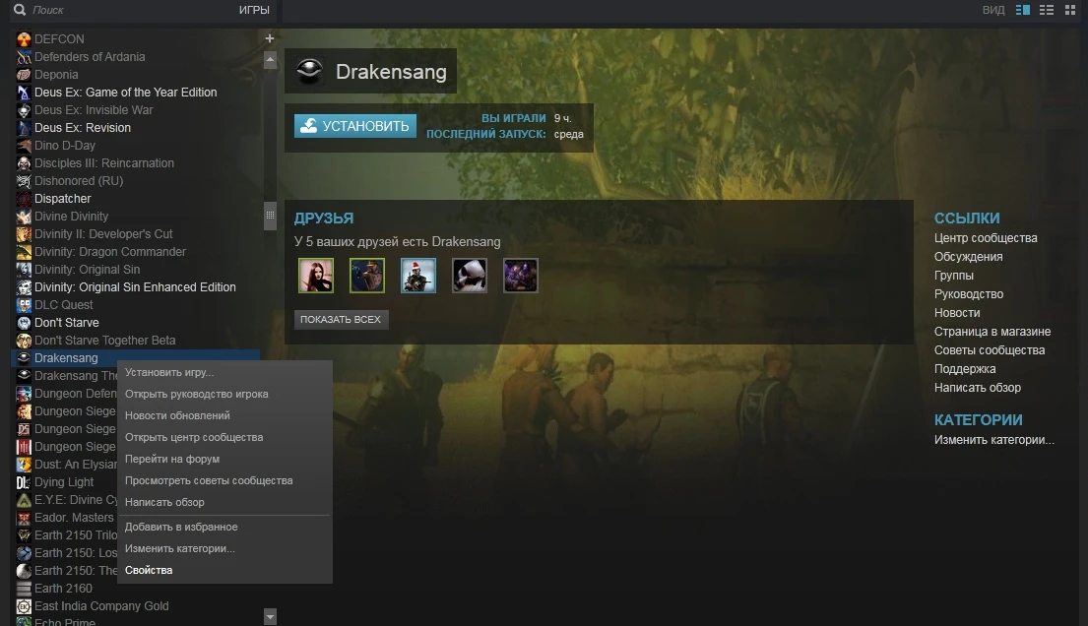Click "Изменить категории..." under КАТЕГОРИИ

click(989, 439)
